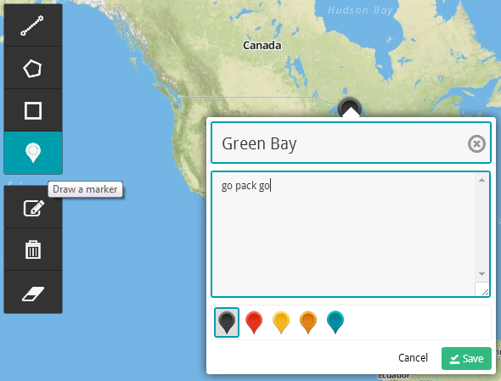Select the draw rectangle tool

pos(33,110)
